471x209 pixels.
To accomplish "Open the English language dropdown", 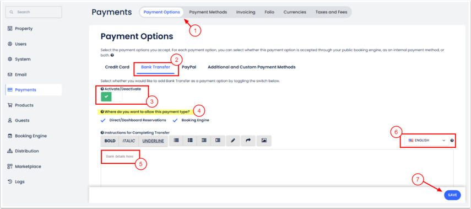I will 426,141.
